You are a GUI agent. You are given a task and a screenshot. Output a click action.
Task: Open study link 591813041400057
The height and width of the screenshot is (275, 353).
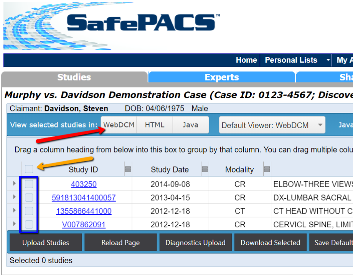(84, 198)
